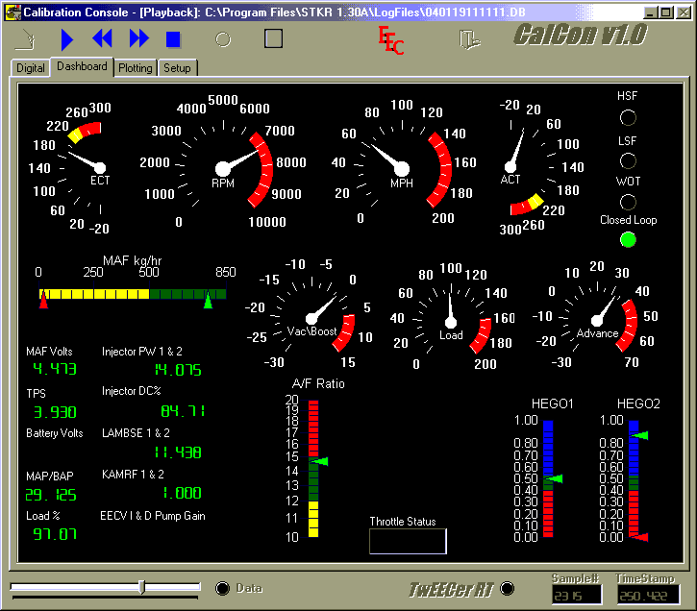Click the green marker on A/F Ratio bar
Viewport: 697px width, 611px height.
coord(319,462)
